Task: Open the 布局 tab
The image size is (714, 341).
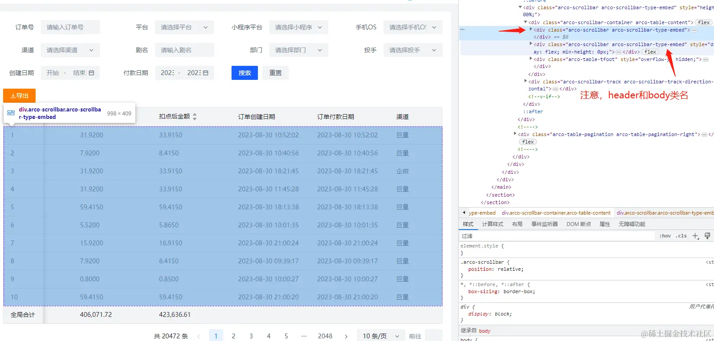Action: [x=517, y=224]
